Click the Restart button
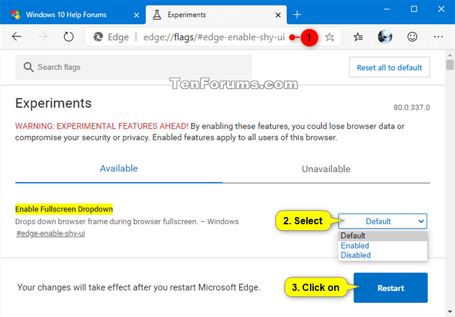455x317 pixels. 390,288
